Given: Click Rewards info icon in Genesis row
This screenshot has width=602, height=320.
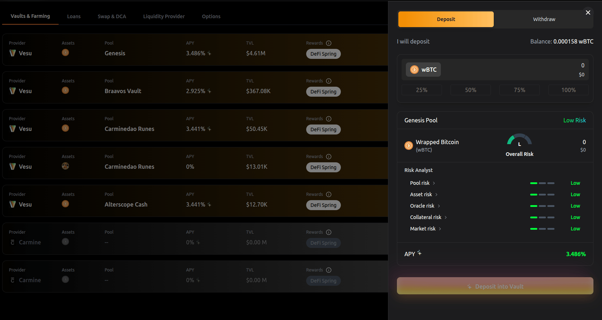Looking at the screenshot, I should (329, 43).
